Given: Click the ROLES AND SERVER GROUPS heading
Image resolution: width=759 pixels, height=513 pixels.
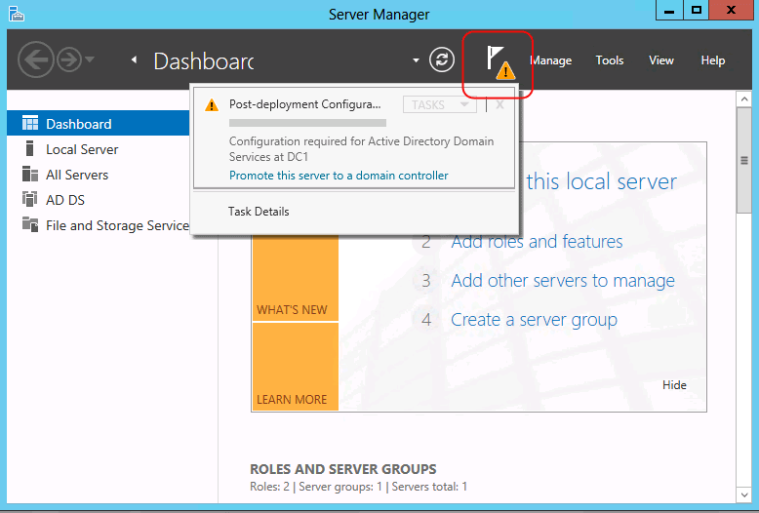Looking at the screenshot, I should tap(342, 469).
